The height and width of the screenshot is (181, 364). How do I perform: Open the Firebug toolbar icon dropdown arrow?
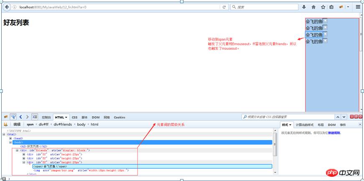pyautogui.click(x=348, y=7)
